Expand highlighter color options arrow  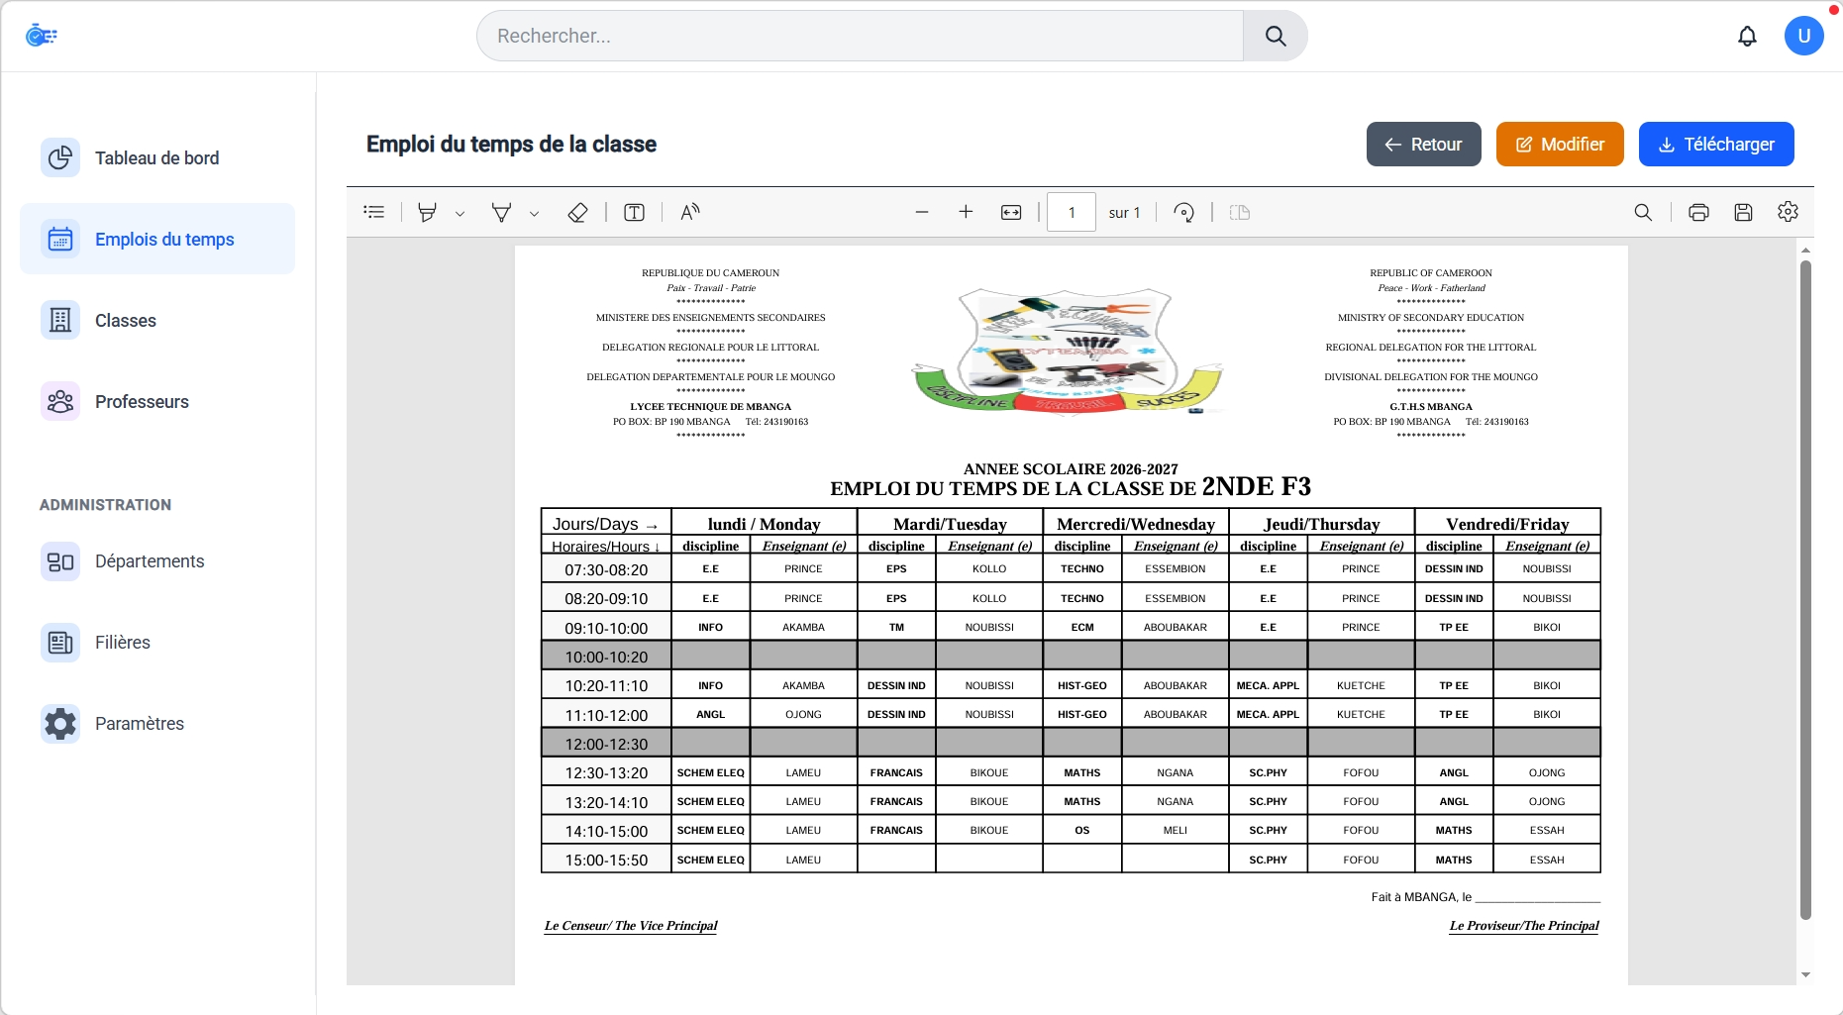click(460, 213)
